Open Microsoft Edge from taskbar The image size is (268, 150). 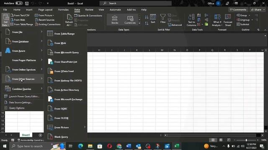[x=80, y=146]
